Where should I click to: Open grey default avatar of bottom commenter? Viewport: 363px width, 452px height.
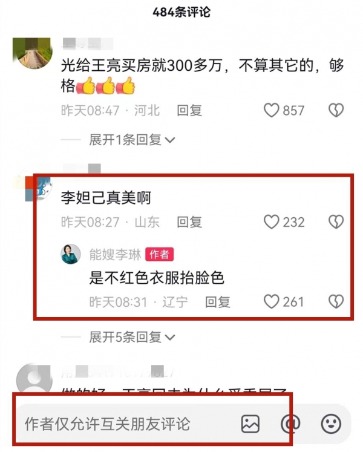coord(34,380)
